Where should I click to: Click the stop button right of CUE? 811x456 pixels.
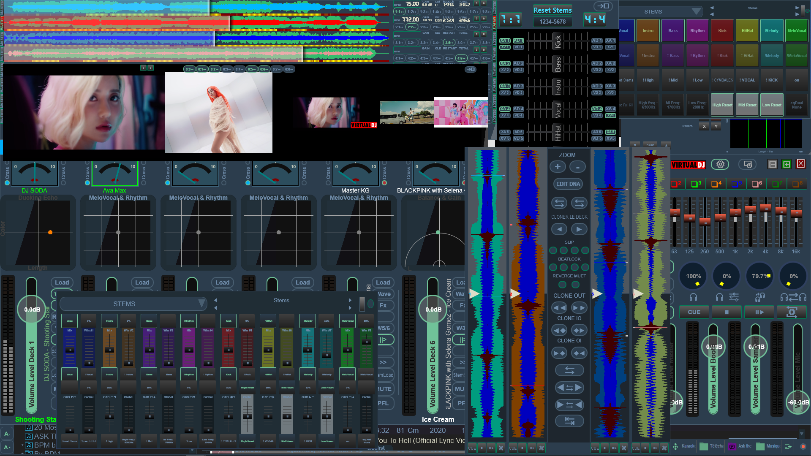pos(727,312)
